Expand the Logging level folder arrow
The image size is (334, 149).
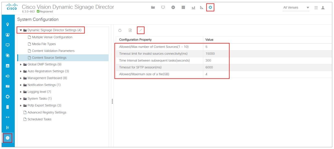click(x=21, y=92)
